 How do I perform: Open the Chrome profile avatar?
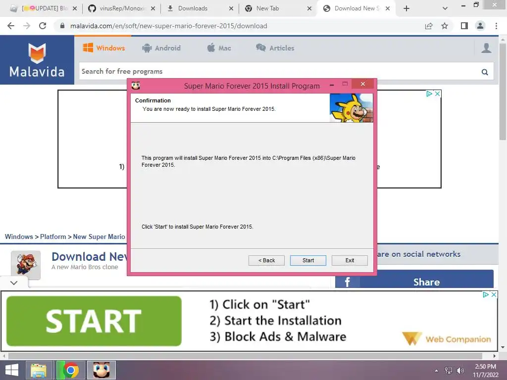tap(480, 26)
